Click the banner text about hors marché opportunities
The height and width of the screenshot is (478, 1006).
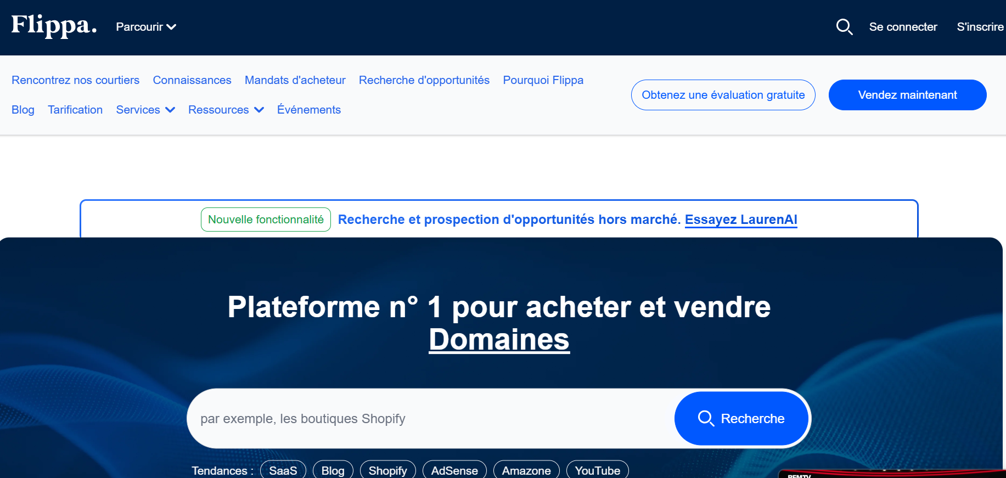pyautogui.click(x=509, y=220)
